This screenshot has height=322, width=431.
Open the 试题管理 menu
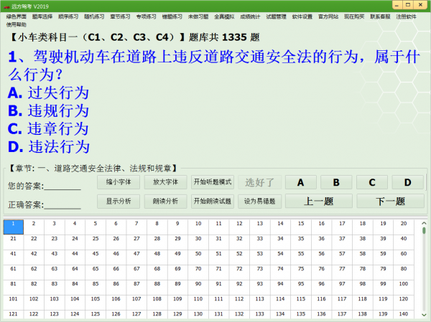point(276,16)
